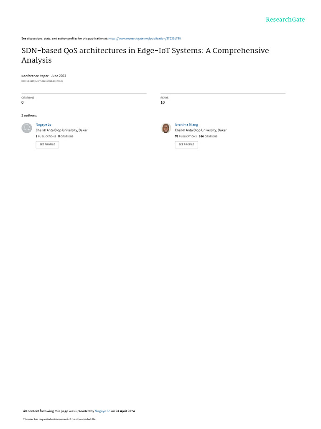Screen dimensions: 321x429
Task: Open the Nogaye Lo uploader link in footer
Action: (102, 411)
